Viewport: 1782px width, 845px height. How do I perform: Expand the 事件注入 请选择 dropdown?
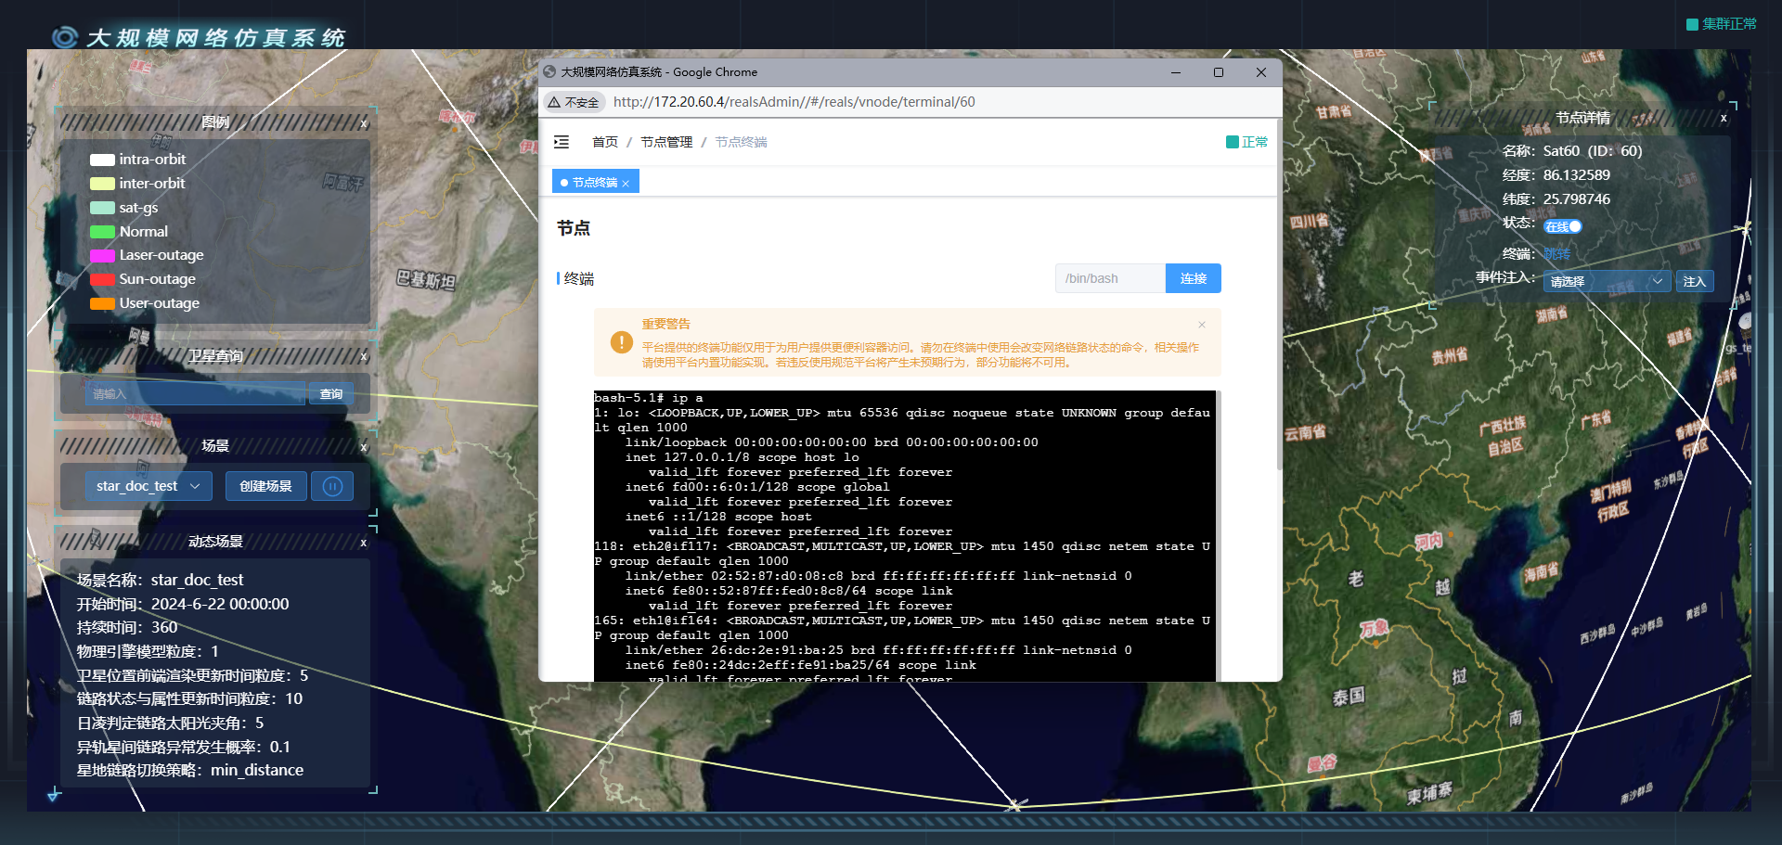pyautogui.click(x=1607, y=281)
